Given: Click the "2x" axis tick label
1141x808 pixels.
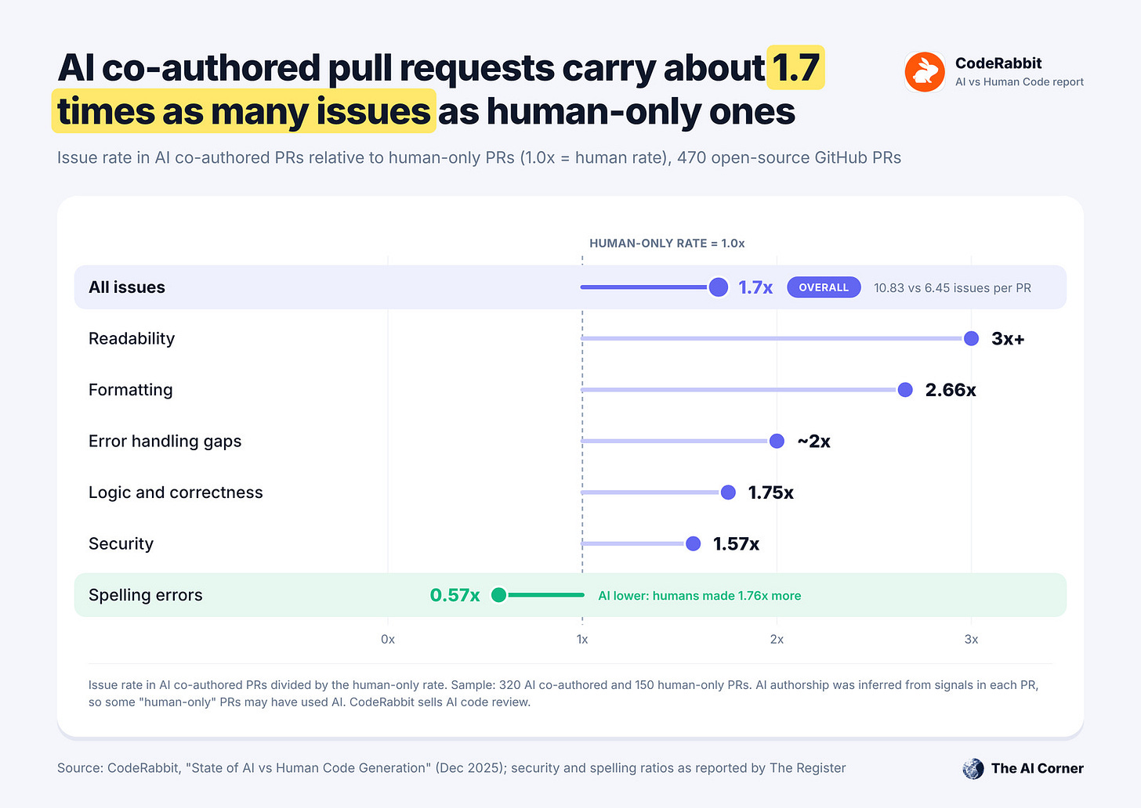Looking at the screenshot, I should (777, 639).
